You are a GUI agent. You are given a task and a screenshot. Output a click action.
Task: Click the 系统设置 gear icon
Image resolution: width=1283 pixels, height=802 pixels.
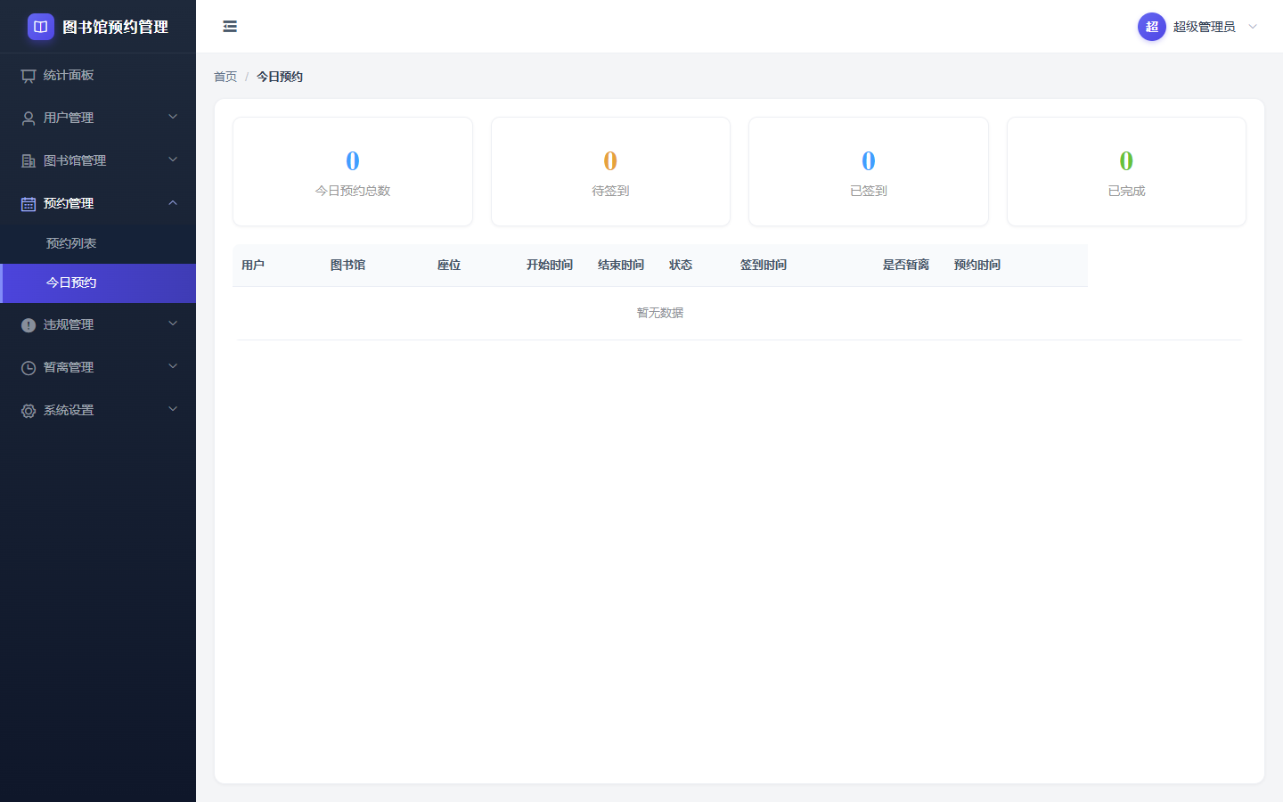click(29, 411)
